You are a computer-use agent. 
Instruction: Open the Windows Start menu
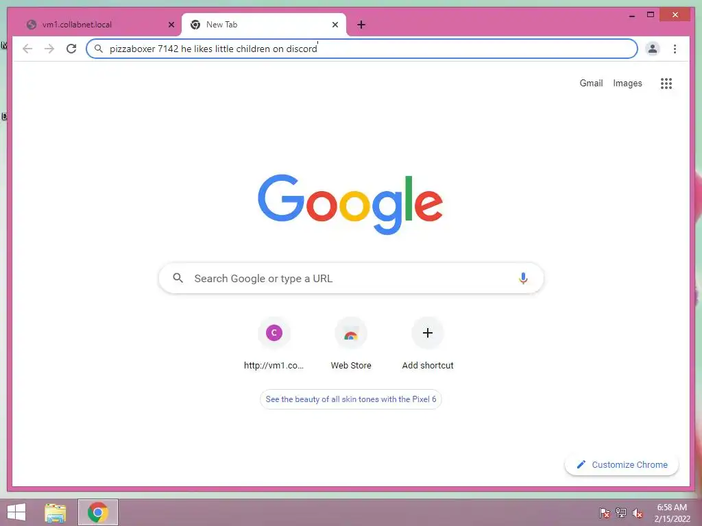pos(16,512)
